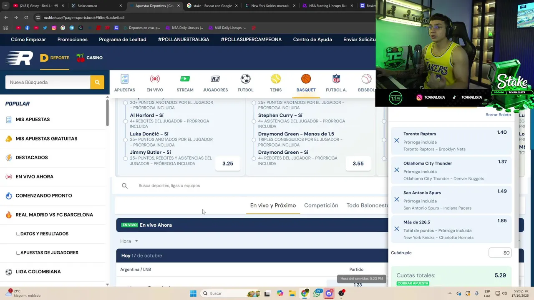
Task: Click the left sidebar vertical scrollbar
Action: tap(107, 112)
